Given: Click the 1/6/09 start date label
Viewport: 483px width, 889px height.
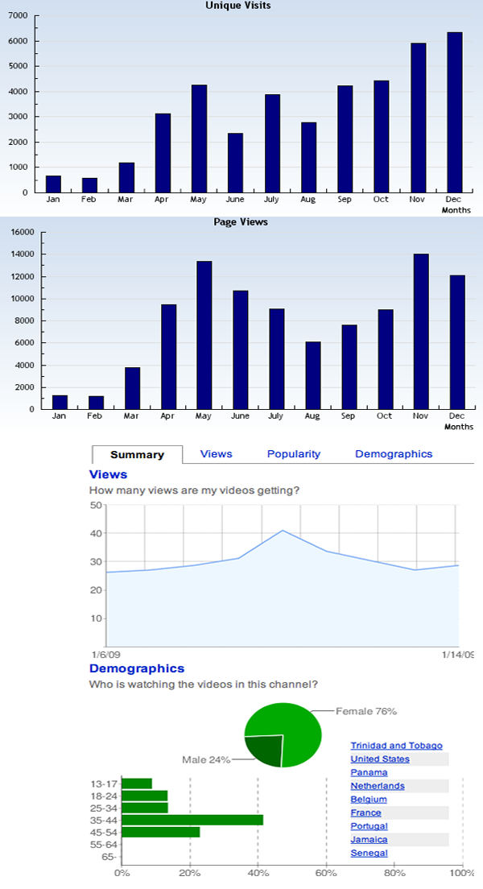Looking at the screenshot, I should pos(105,655).
